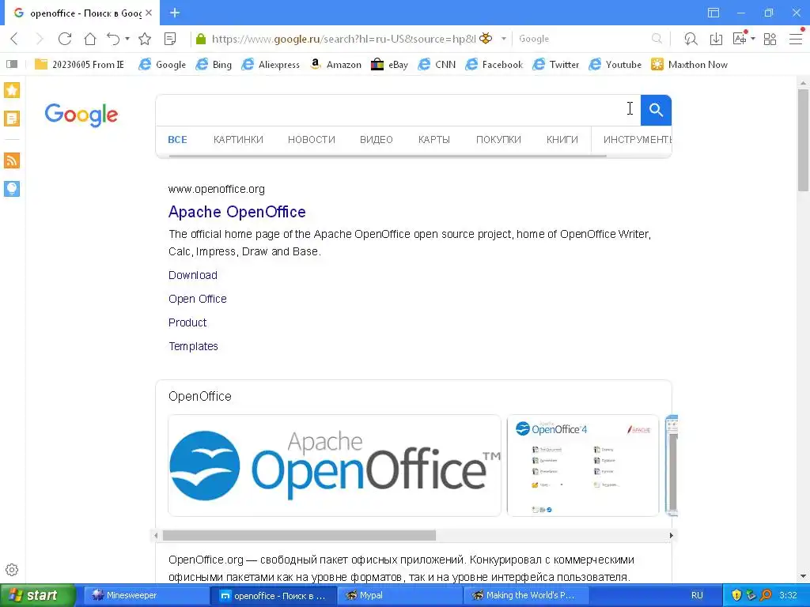Switch to the КАРТИНКИ tab
The width and height of the screenshot is (810, 607).
coord(238,139)
